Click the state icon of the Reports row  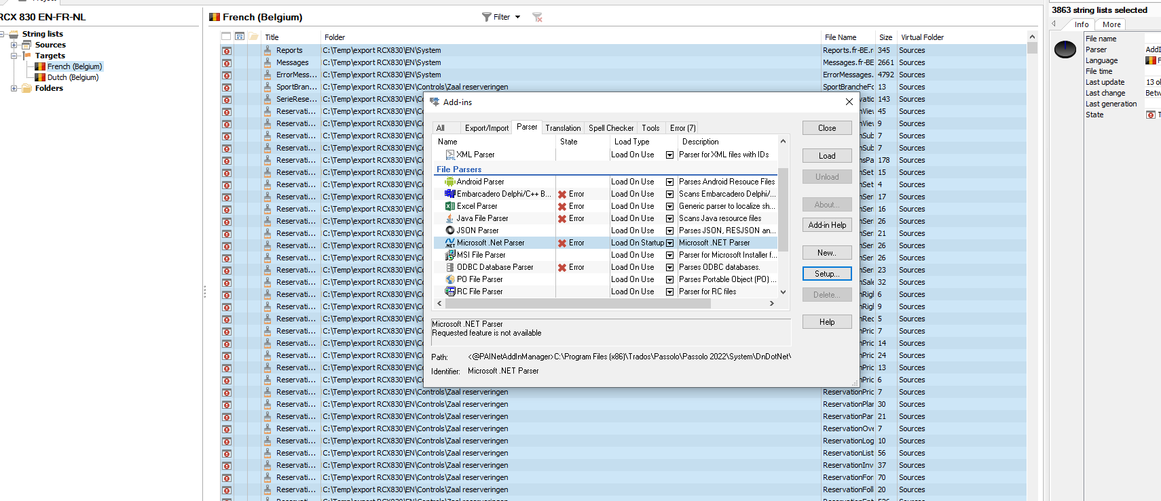227,51
